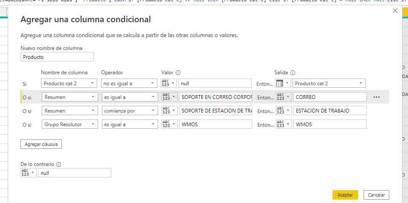Click the info icon next to Salida
This screenshot has width=408, height=203.
coord(292,72)
